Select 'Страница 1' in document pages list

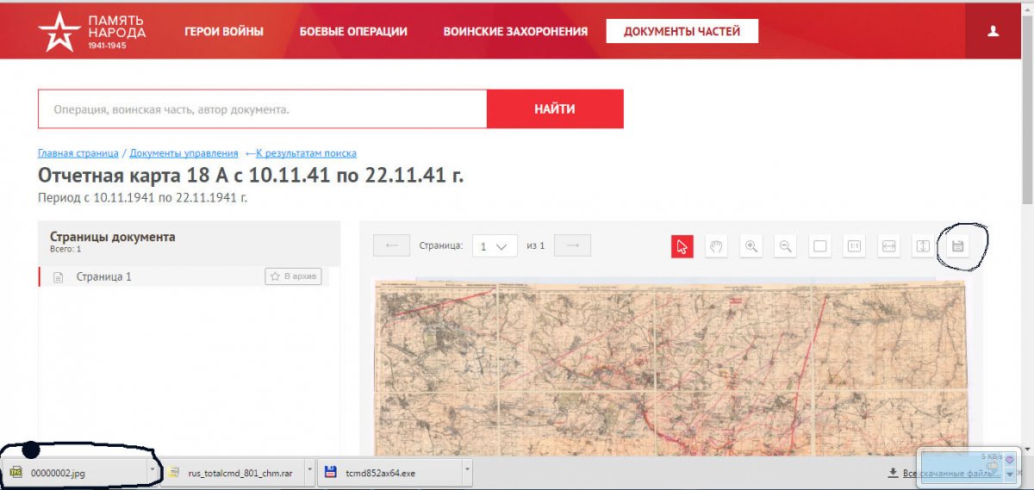(x=103, y=277)
